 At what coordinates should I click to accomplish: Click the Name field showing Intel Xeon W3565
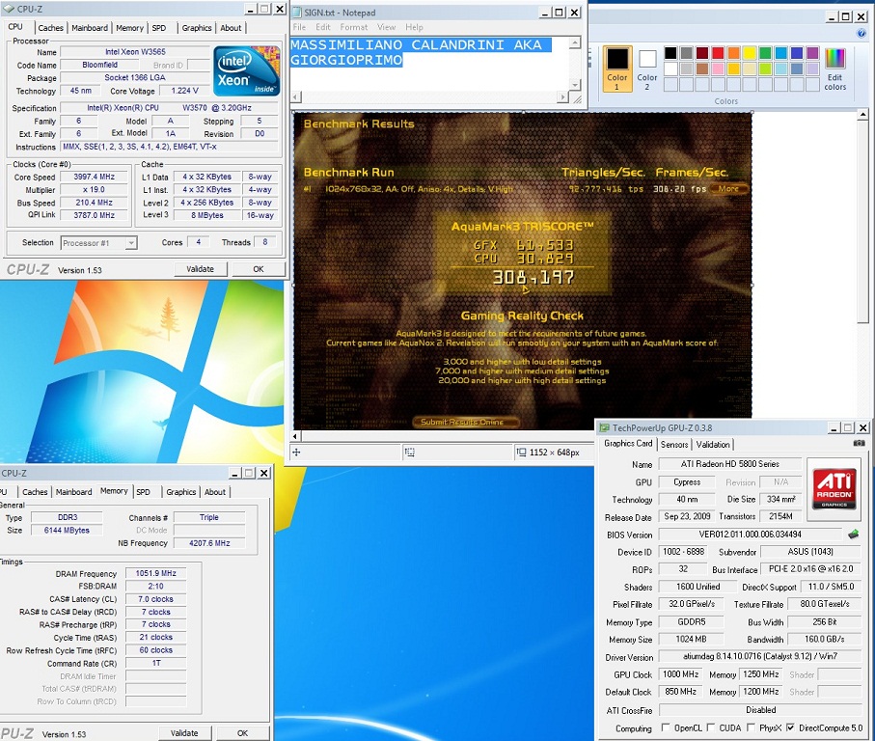point(135,52)
